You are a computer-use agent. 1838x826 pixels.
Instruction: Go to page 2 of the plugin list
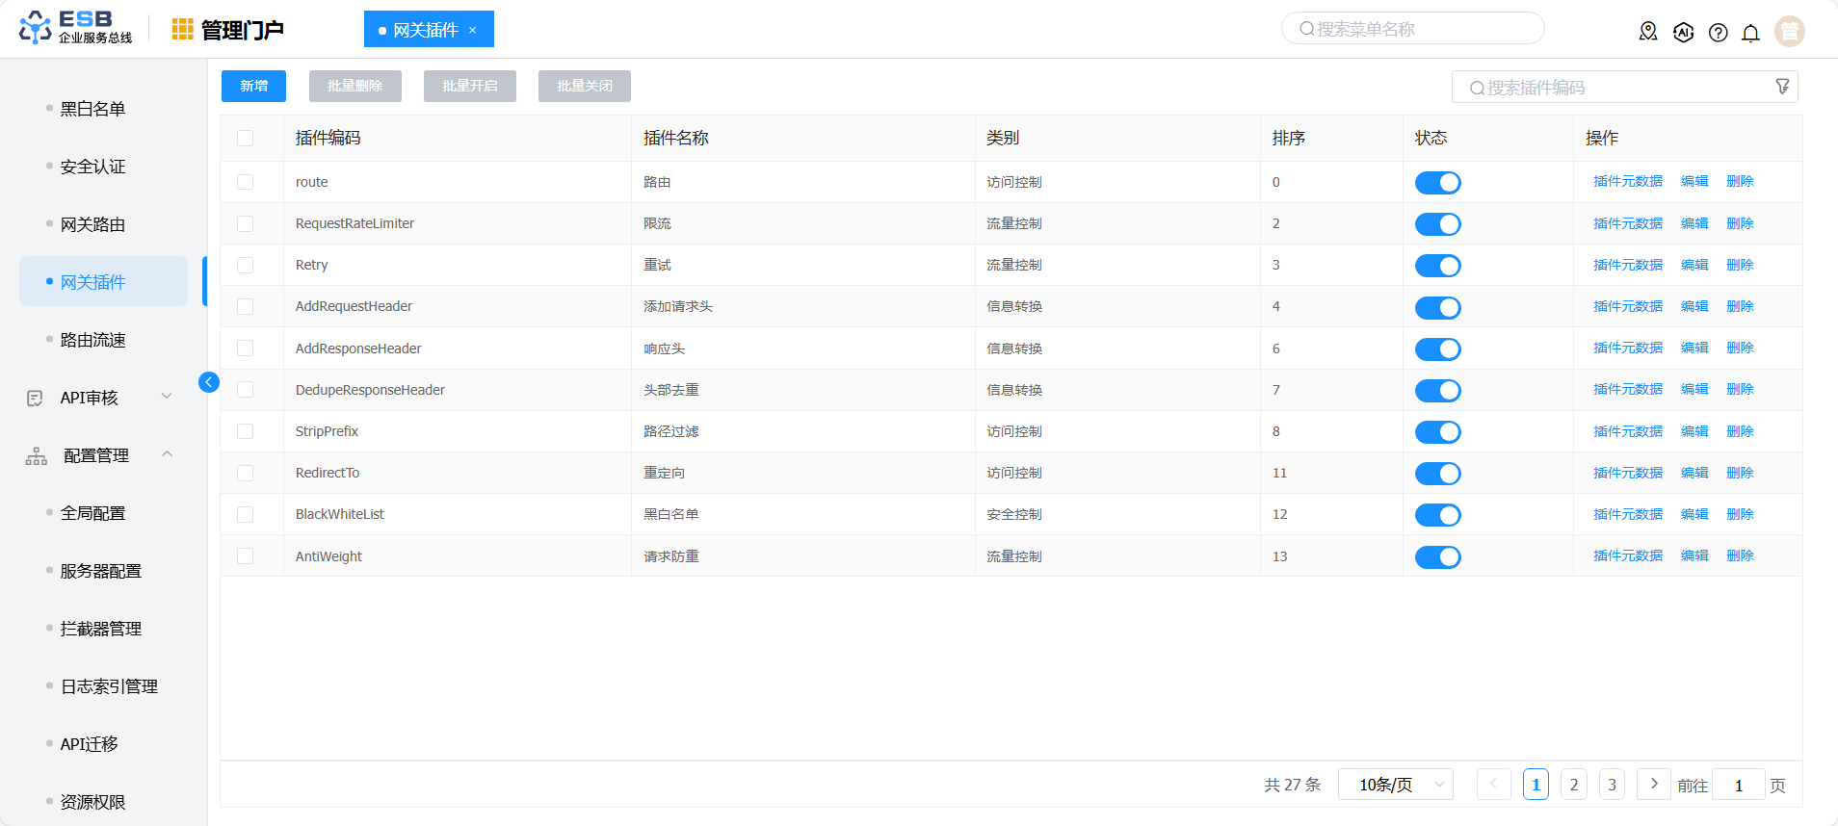[x=1573, y=785]
